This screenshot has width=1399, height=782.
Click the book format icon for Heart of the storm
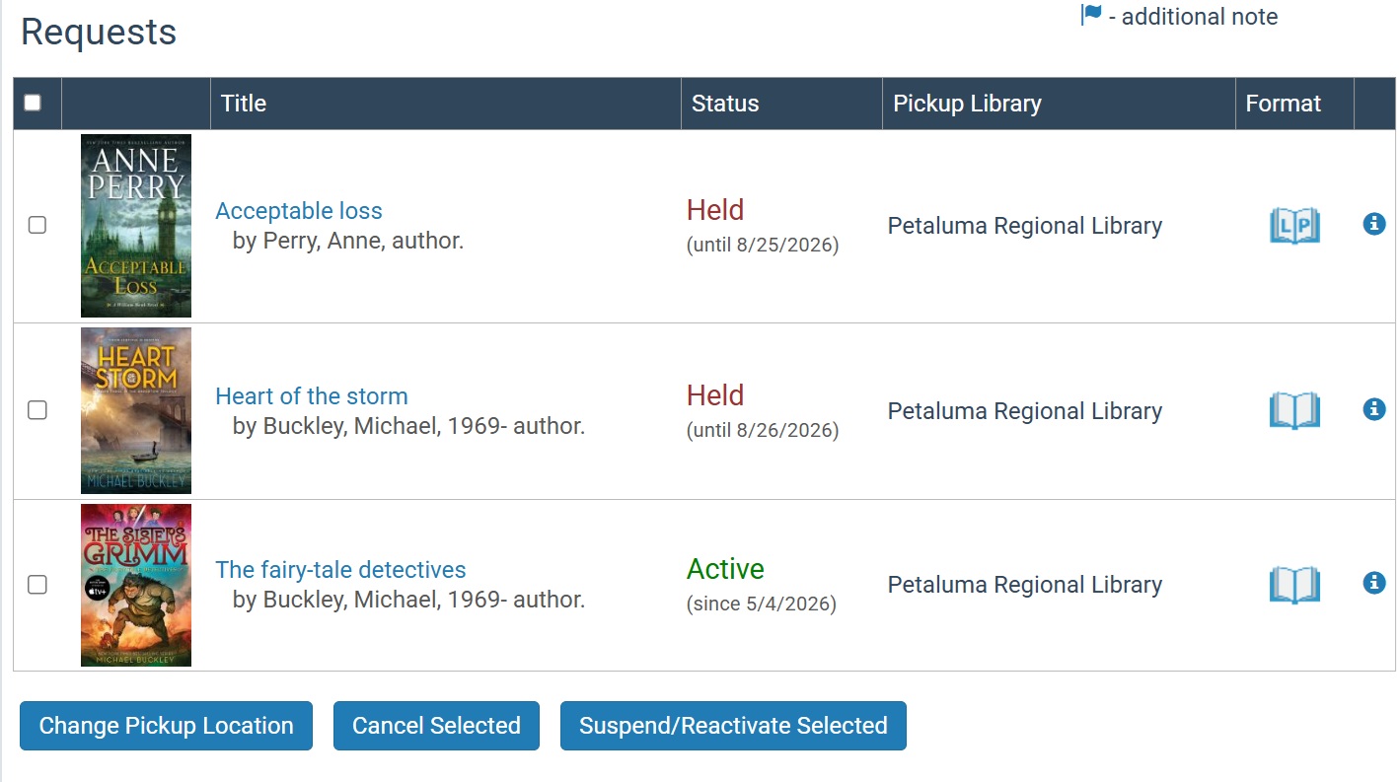(x=1294, y=410)
